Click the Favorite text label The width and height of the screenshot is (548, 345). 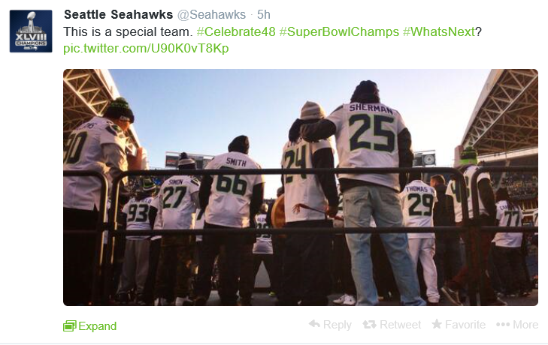[x=465, y=325]
